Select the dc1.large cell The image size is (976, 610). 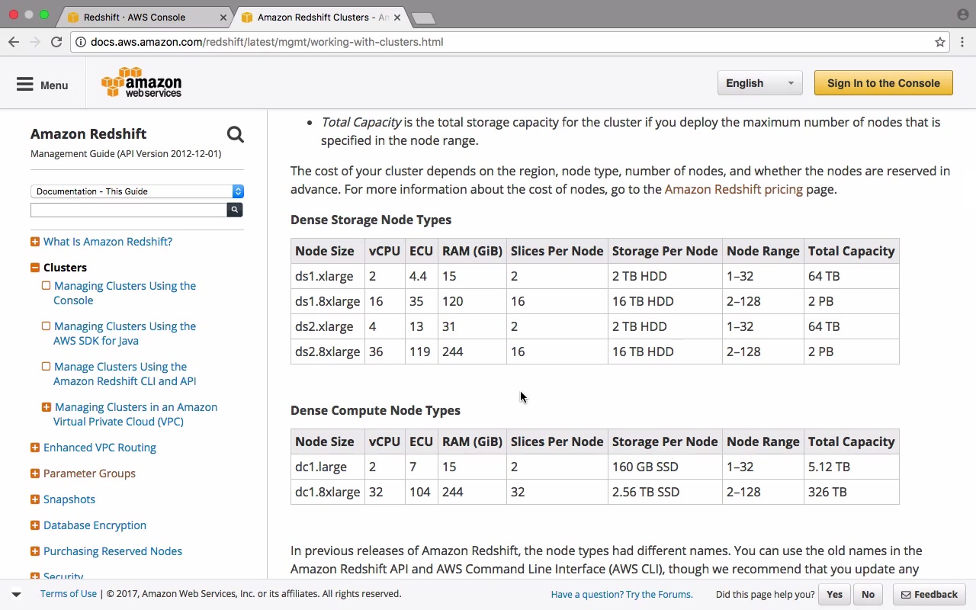pyautogui.click(x=327, y=467)
